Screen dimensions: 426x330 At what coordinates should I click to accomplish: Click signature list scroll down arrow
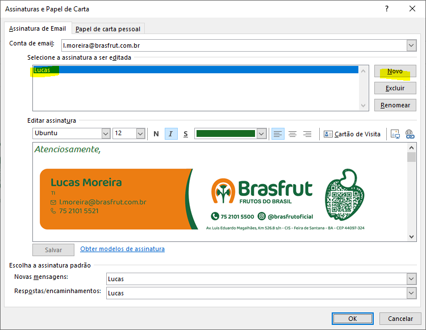(x=364, y=106)
